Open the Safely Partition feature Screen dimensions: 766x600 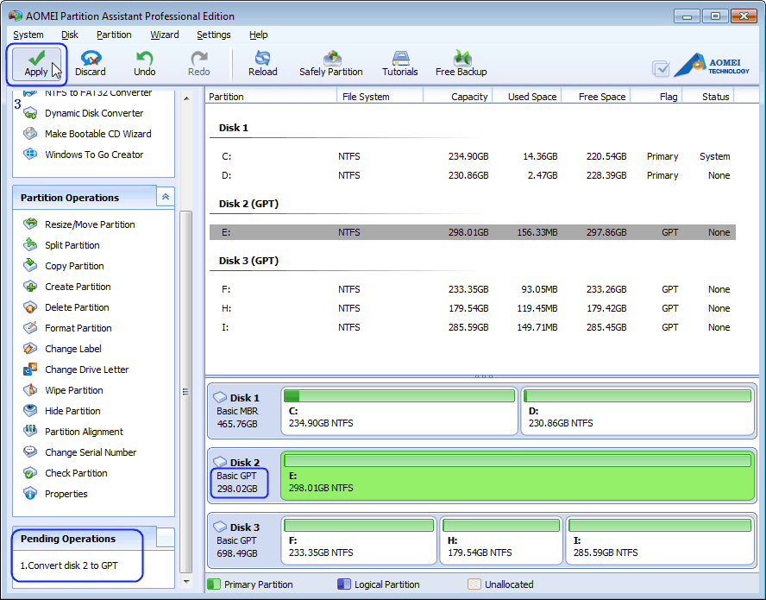click(x=331, y=60)
